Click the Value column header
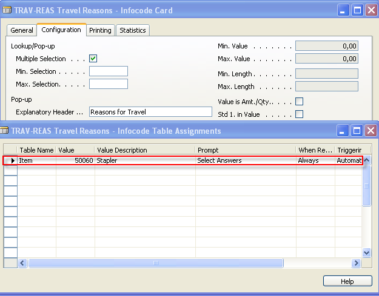The width and height of the screenshot is (379, 296). pos(75,150)
